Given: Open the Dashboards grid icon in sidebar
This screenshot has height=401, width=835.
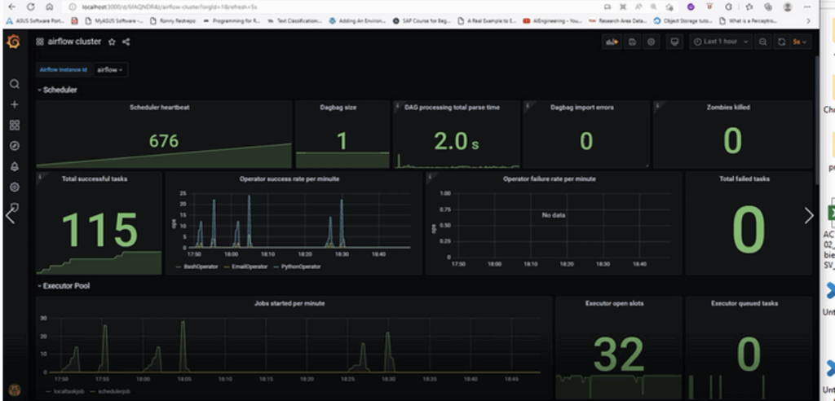Looking at the screenshot, I should 14,126.
